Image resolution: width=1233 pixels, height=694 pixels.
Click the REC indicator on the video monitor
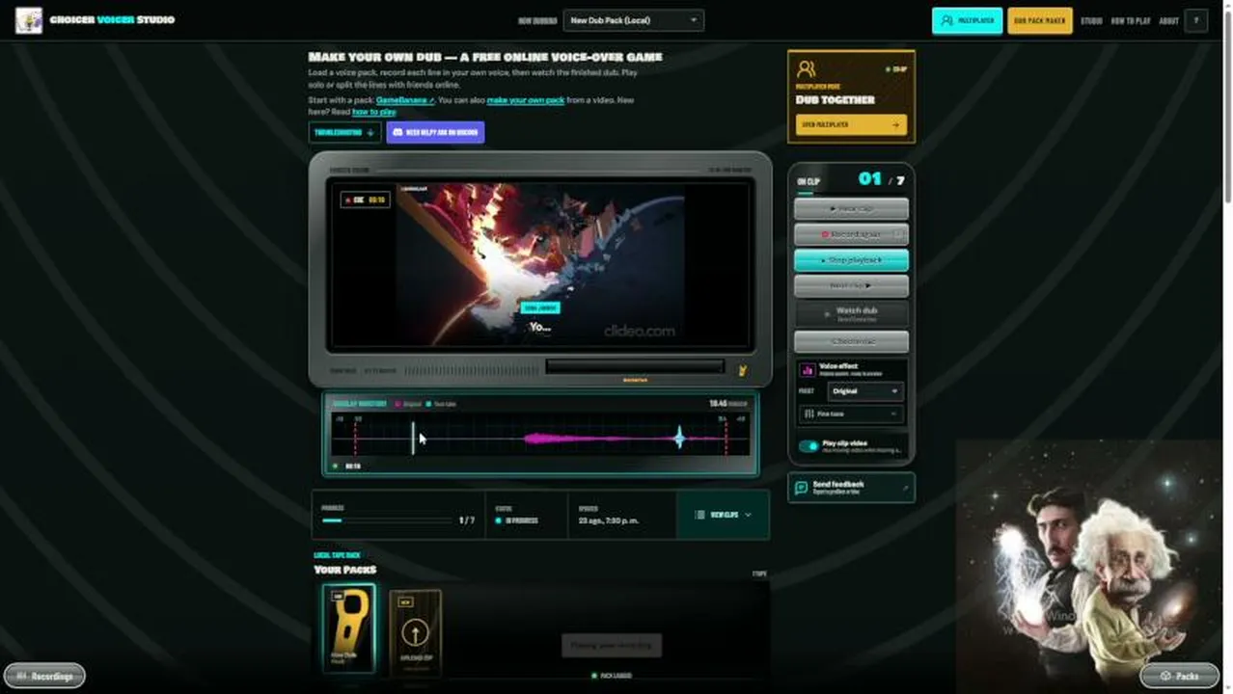[x=365, y=200]
